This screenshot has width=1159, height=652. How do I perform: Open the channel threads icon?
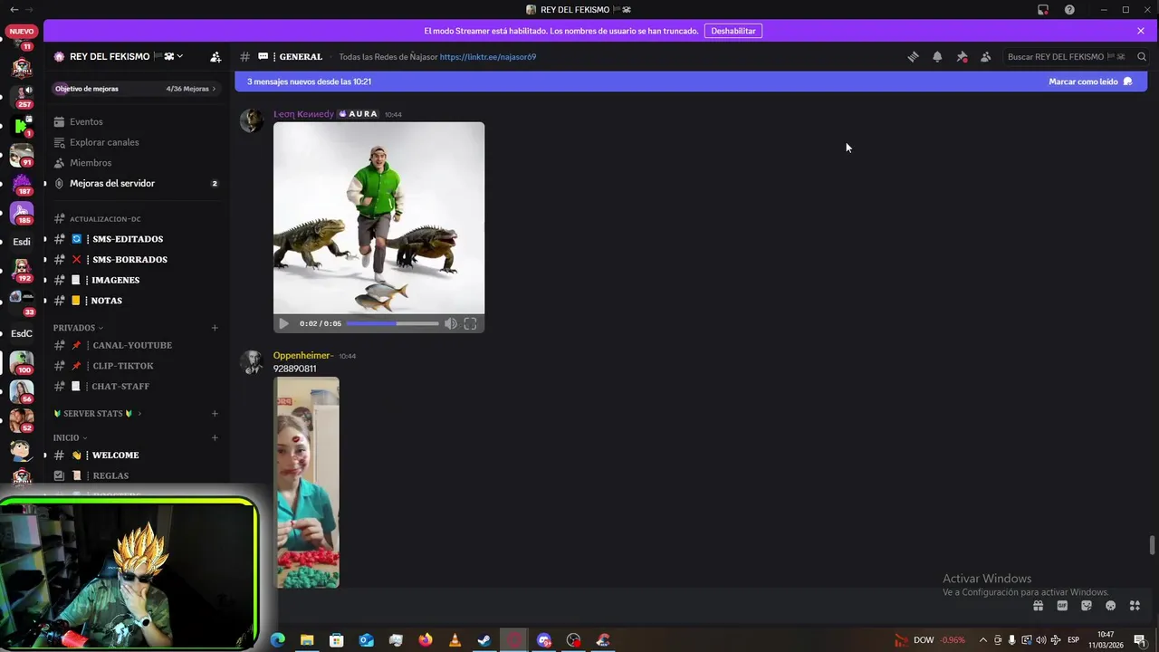click(913, 56)
